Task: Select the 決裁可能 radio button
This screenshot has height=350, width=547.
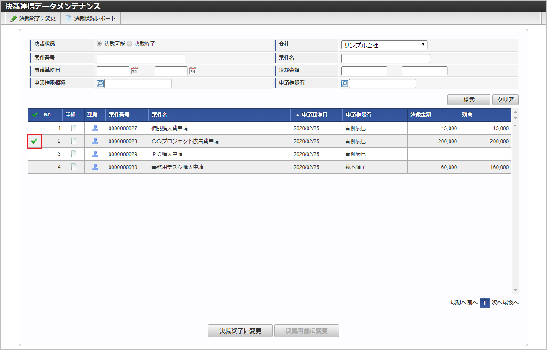Action: point(100,44)
